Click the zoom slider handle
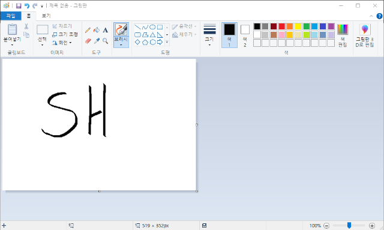This screenshot has height=230, width=384. (x=349, y=225)
